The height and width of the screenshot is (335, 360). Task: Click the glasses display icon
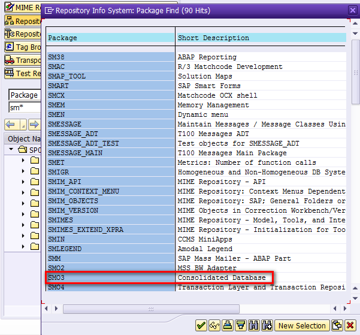[x=214, y=325]
